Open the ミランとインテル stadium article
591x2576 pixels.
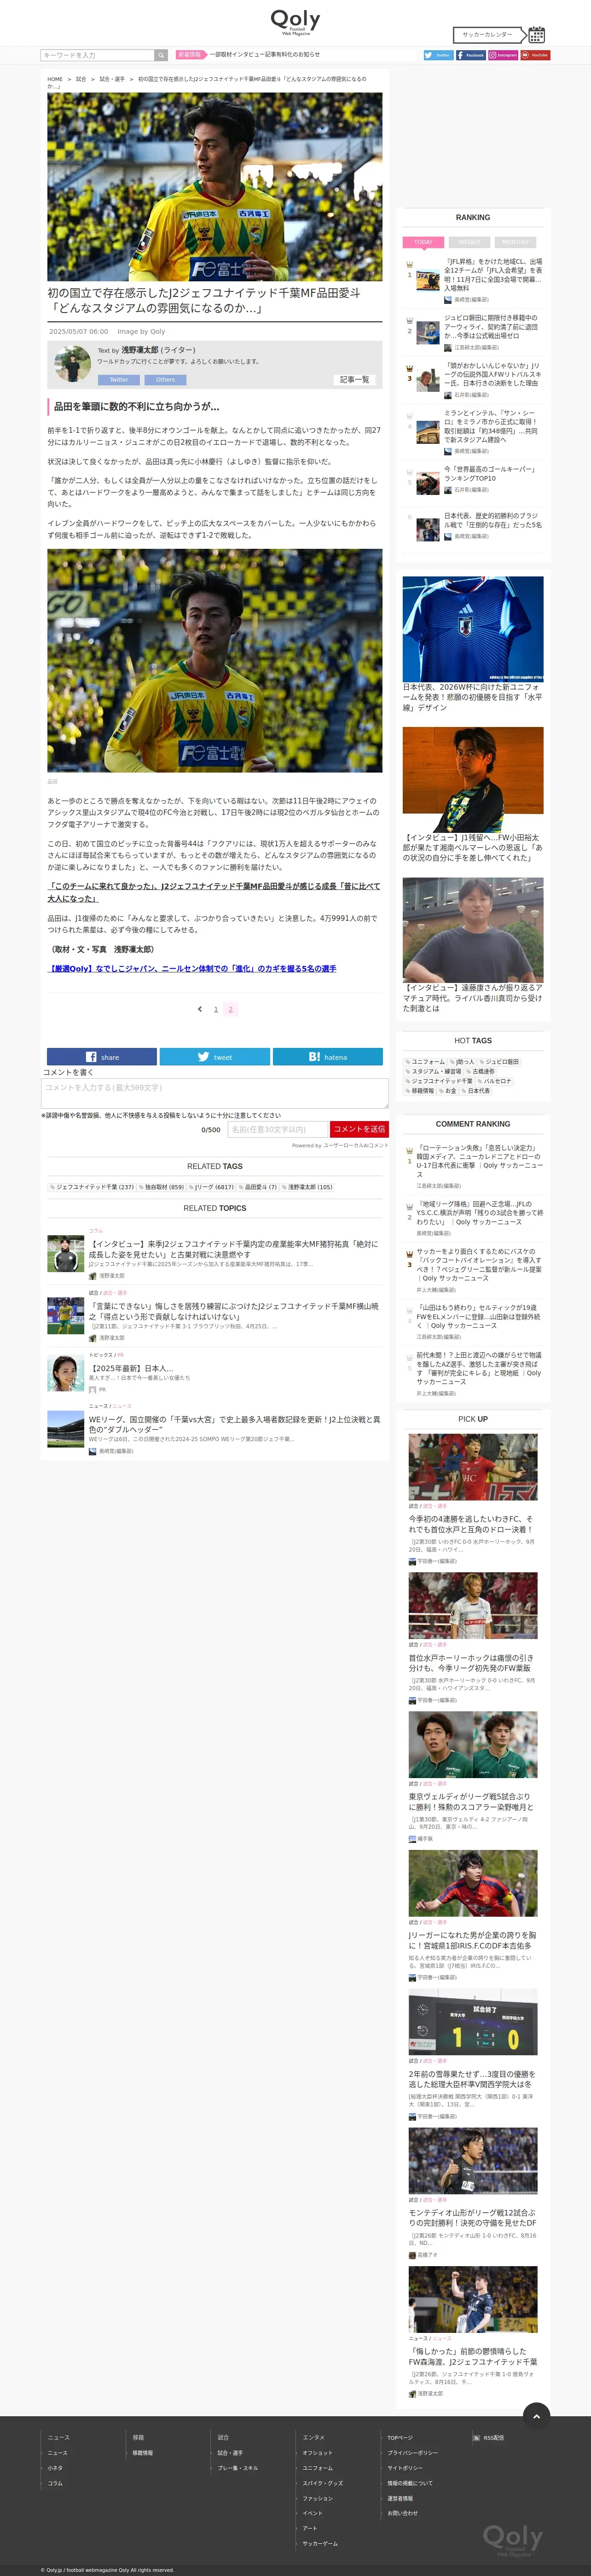point(492,426)
